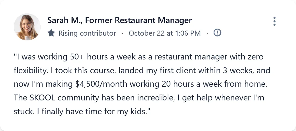Open the three-dot more options menu

pyautogui.click(x=274, y=21)
